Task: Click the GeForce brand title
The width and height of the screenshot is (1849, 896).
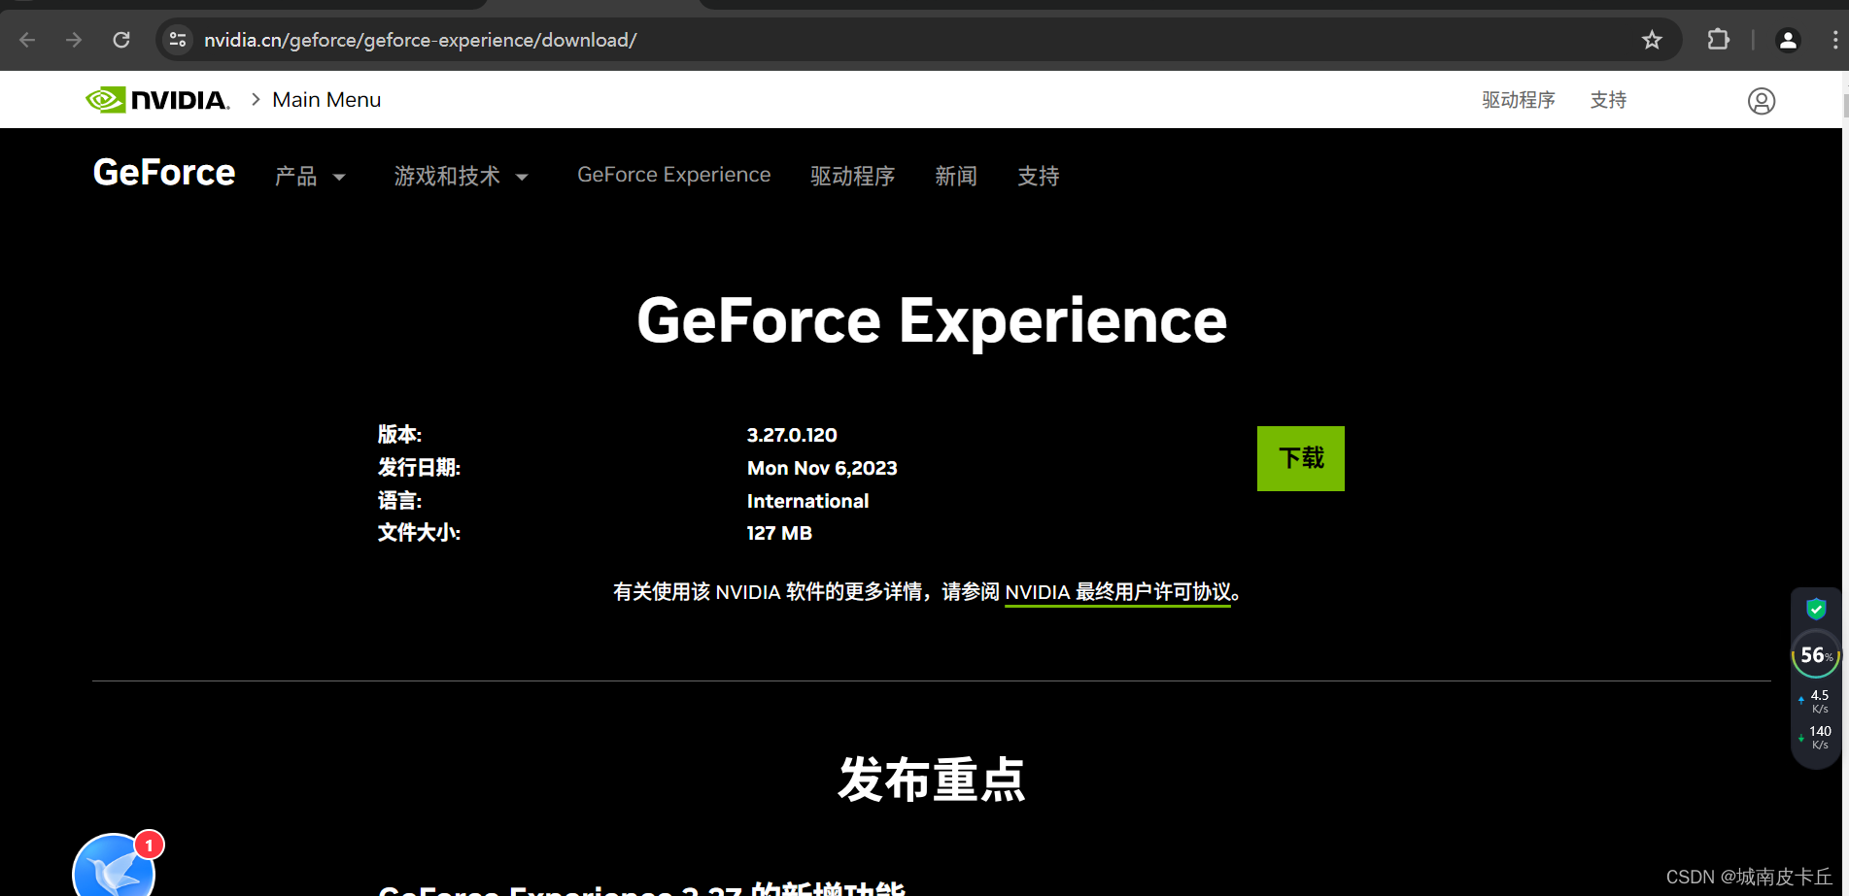Action: [x=164, y=173]
